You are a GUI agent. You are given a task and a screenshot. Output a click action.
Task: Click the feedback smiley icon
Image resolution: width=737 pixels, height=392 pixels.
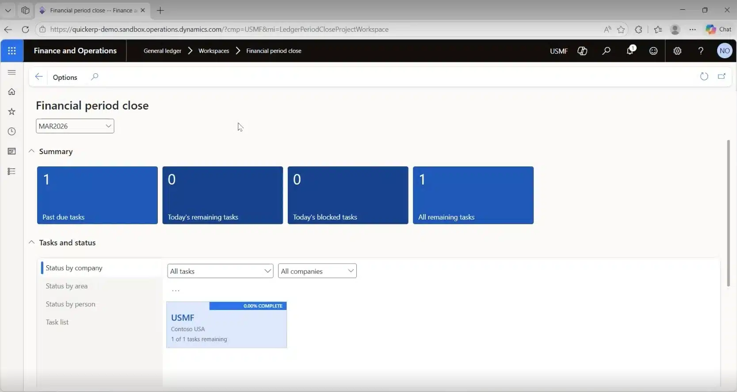click(653, 51)
